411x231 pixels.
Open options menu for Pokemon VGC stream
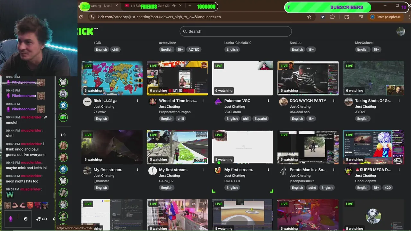[x=268, y=101]
